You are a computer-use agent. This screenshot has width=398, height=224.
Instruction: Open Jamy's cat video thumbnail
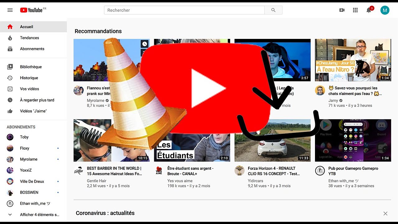click(x=353, y=60)
